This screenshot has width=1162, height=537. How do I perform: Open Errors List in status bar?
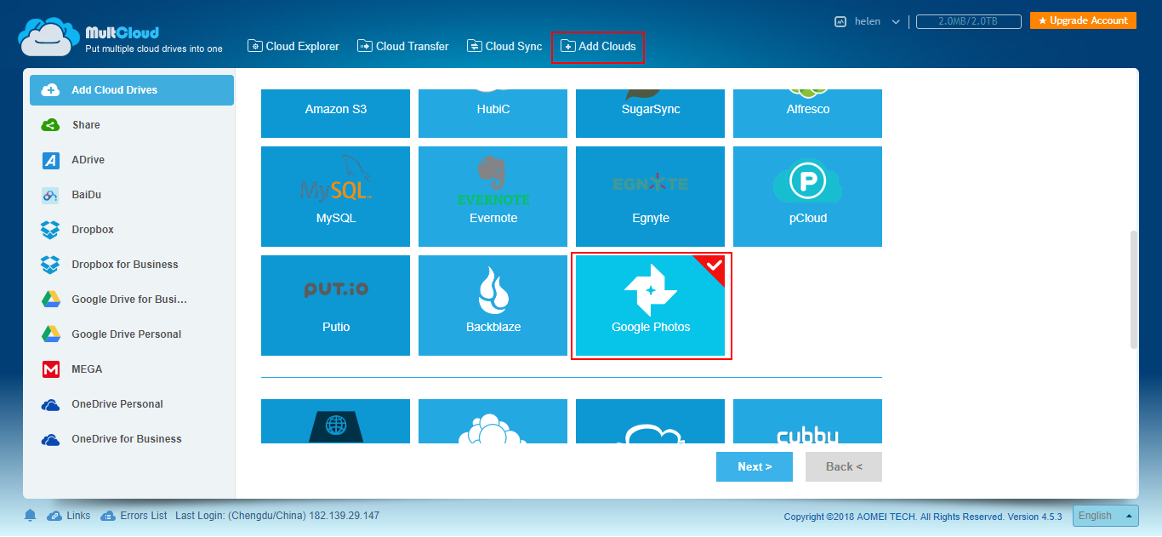click(x=134, y=516)
